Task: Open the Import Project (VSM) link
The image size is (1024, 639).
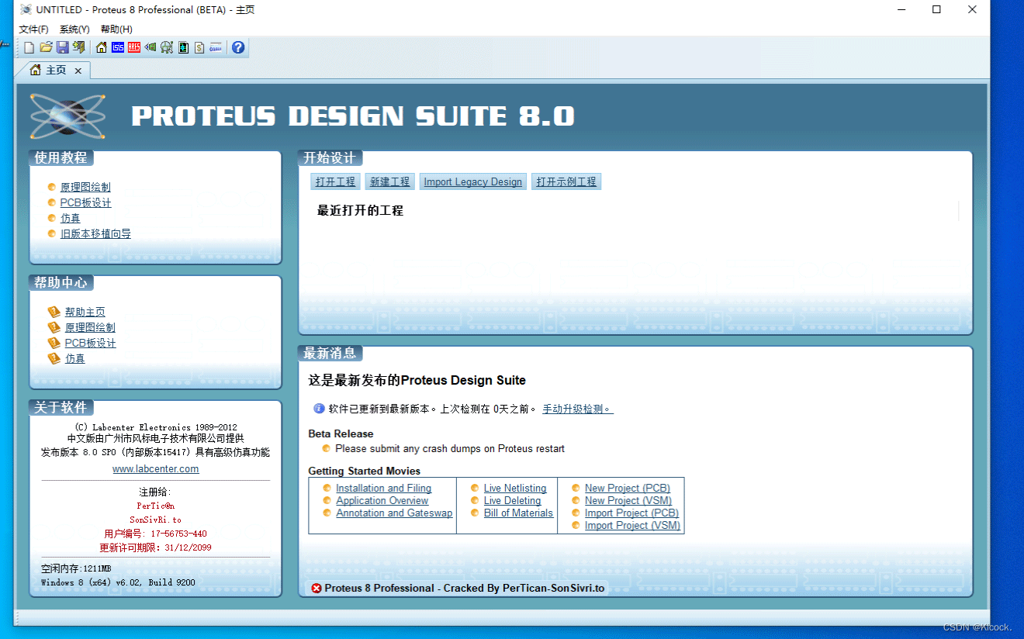Action: point(632,526)
